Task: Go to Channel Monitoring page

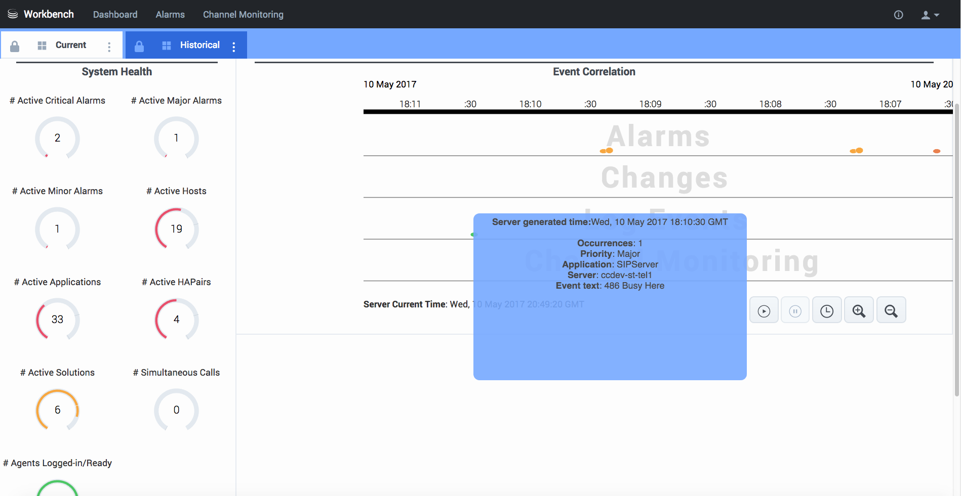Action: click(243, 15)
